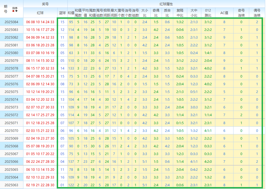Screen dimensions: 266x189
Task: Click the 012路比 column header
Action: (208, 13)
